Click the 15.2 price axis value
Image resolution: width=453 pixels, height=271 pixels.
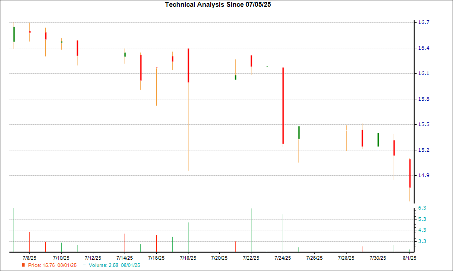point(424,150)
